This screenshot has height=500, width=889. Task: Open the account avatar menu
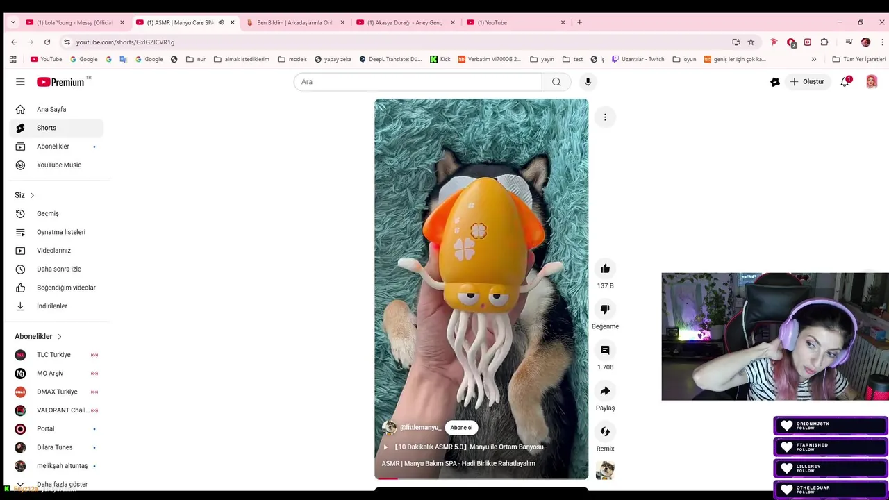[872, 82]
